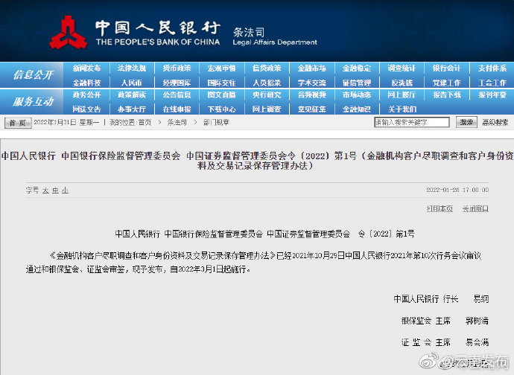The width and height of the screenshot is (514, 375).
Task: Open 反洗钱 menu item
Action: point(402,83)
